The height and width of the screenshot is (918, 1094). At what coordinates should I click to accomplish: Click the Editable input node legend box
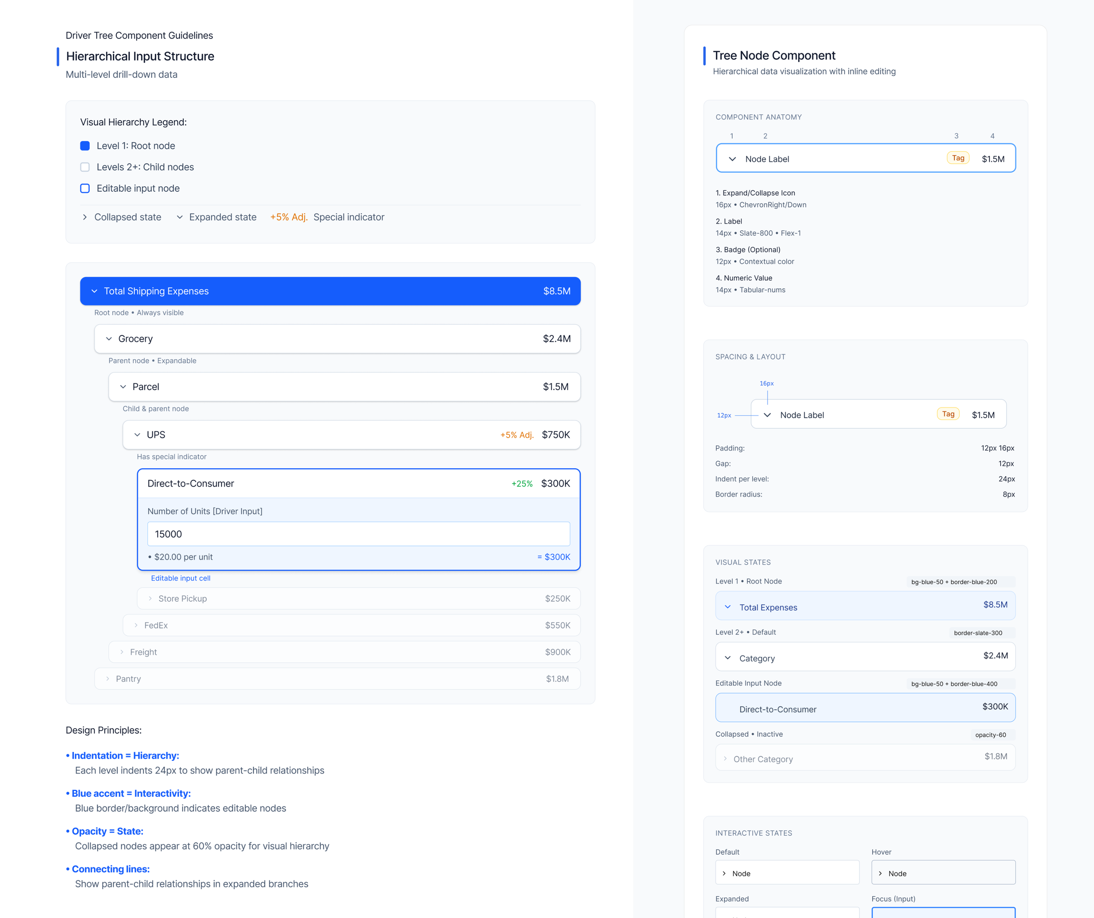coord(85,189)
